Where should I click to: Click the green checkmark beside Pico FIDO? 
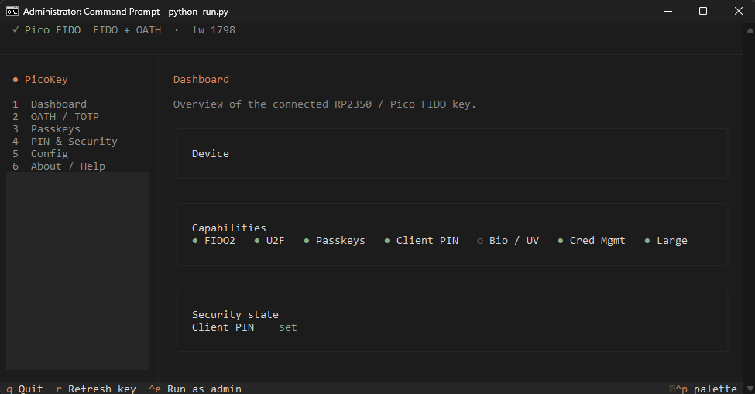click(16, 30)
